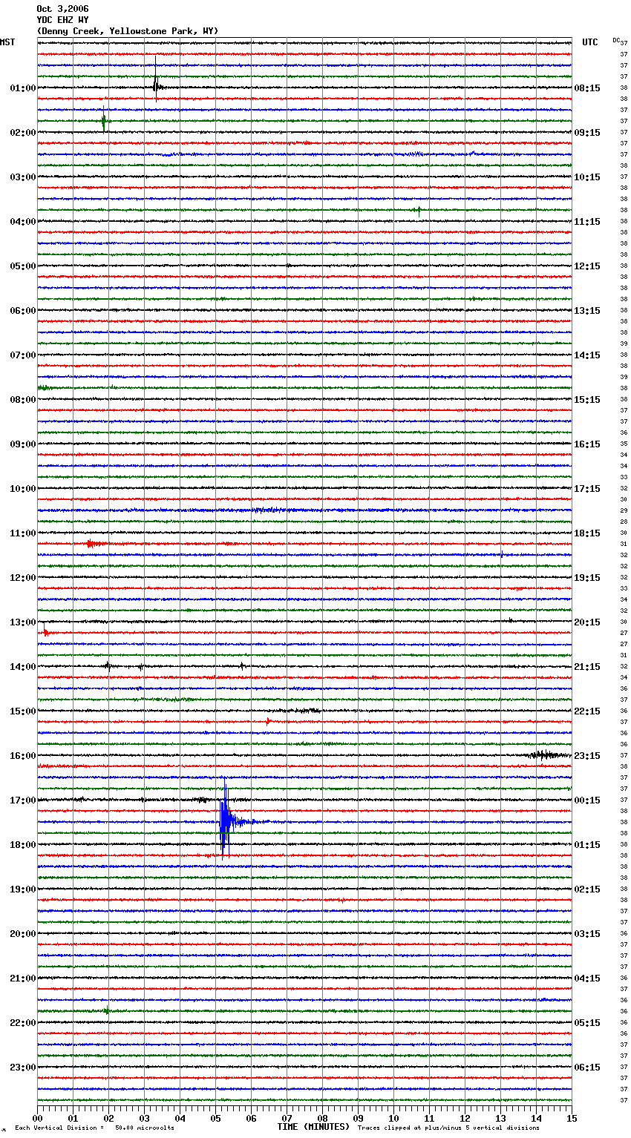The width and height of the screenshot is (631, 1138).
Task: Click the 22:00 MST time label
Action: tap(23, 1023)
